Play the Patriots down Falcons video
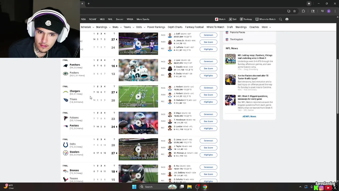Image resolution: width=339 pixels, height=191 pixels. pyautogui.click(x=138, y=123)
